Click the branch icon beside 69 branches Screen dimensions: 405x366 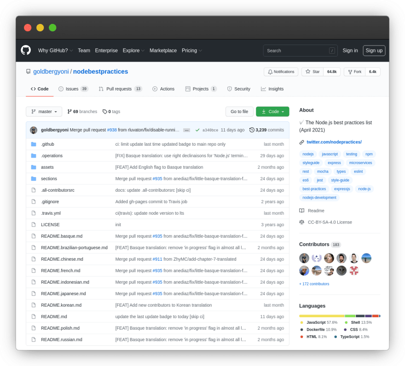(69, 112)
